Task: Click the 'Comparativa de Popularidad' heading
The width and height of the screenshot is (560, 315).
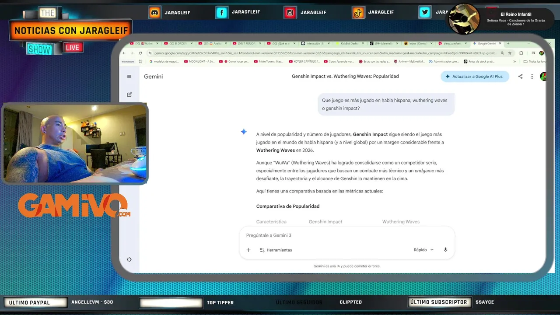Action: point(288,206)
